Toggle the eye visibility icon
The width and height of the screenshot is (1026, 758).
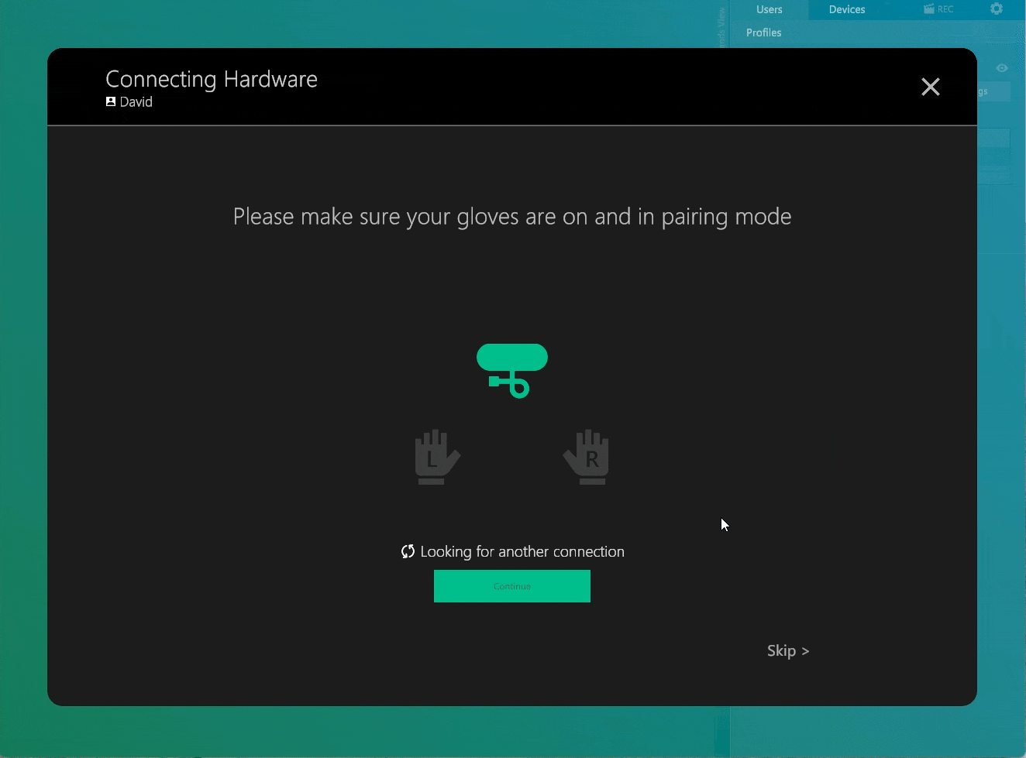coord(1002,68)
